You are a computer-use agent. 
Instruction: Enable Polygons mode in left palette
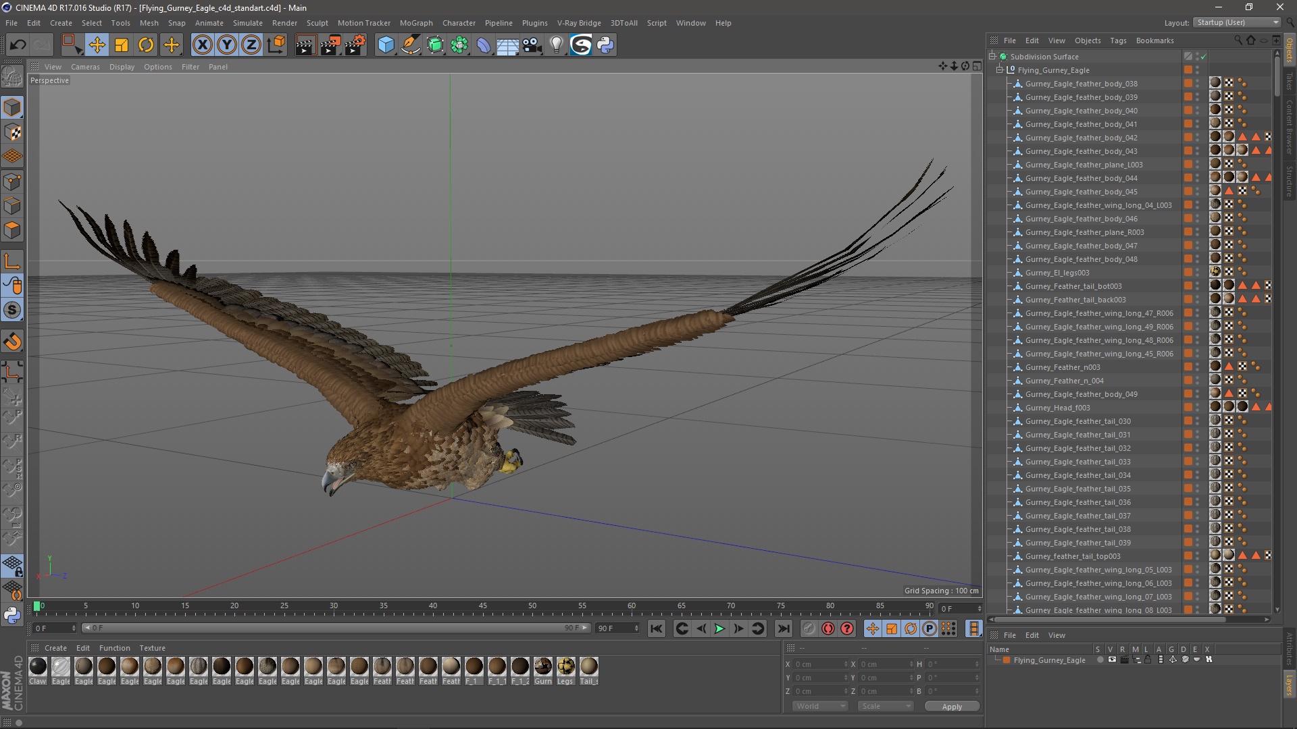point(12,230)
